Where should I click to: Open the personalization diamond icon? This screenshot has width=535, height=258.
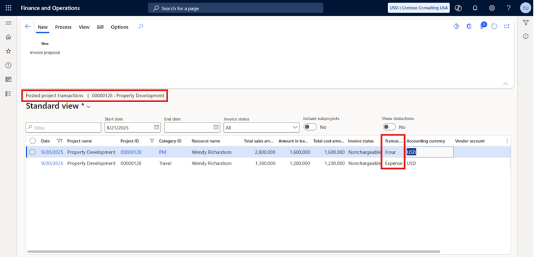tap(456, 26)
